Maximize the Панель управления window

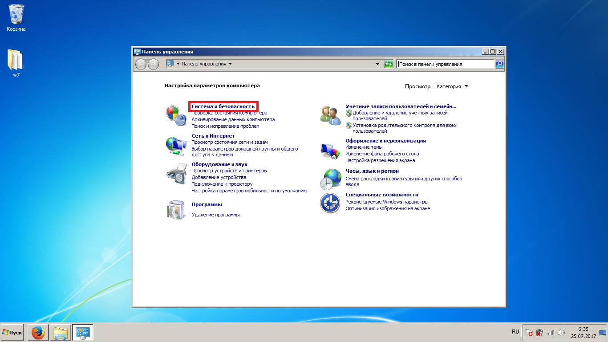(x=492, y=52)
